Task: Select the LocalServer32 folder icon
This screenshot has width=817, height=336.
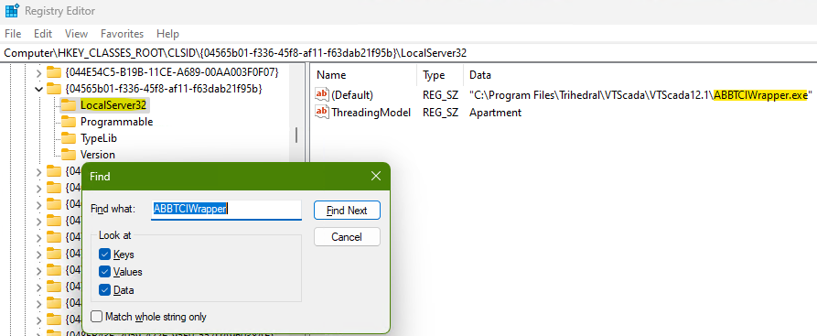Action: [x=69, y=105]
